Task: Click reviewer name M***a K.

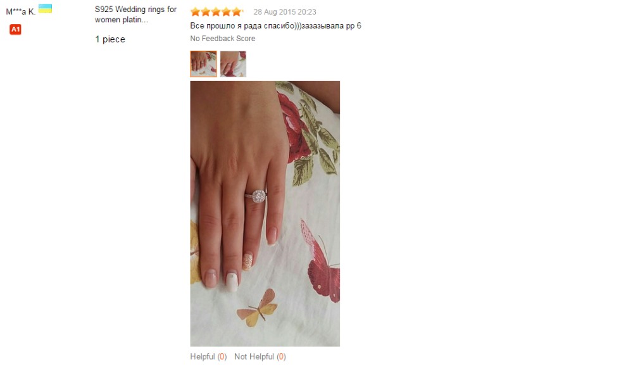Action: coord(21,12)
